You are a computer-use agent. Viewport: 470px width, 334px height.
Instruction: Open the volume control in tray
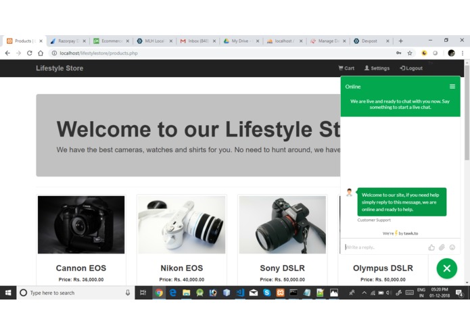[389, 293]
